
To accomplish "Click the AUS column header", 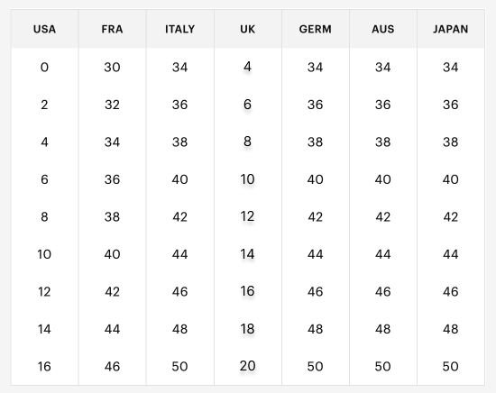I will (x=383, y=29).
